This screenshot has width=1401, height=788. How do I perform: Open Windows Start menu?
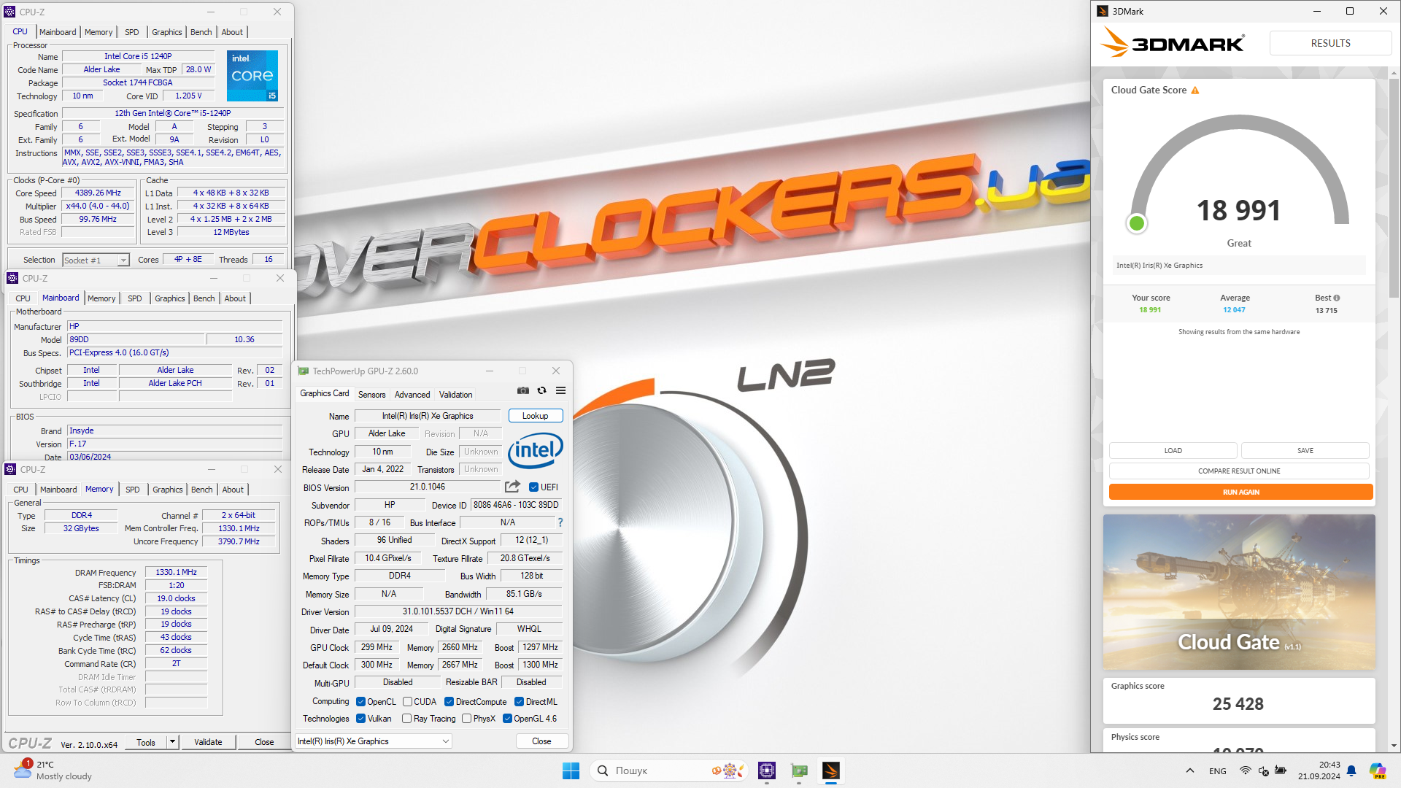click(x=571, y=770)
